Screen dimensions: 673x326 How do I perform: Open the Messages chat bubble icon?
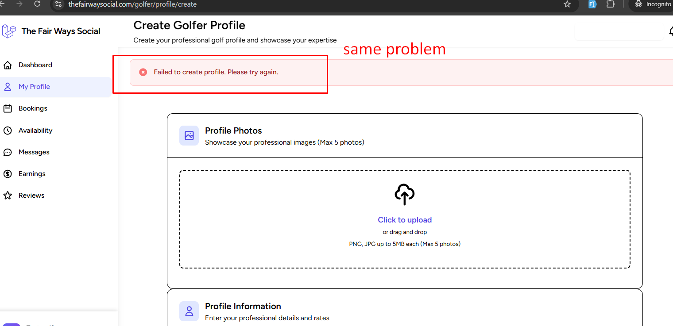point(8,152)
